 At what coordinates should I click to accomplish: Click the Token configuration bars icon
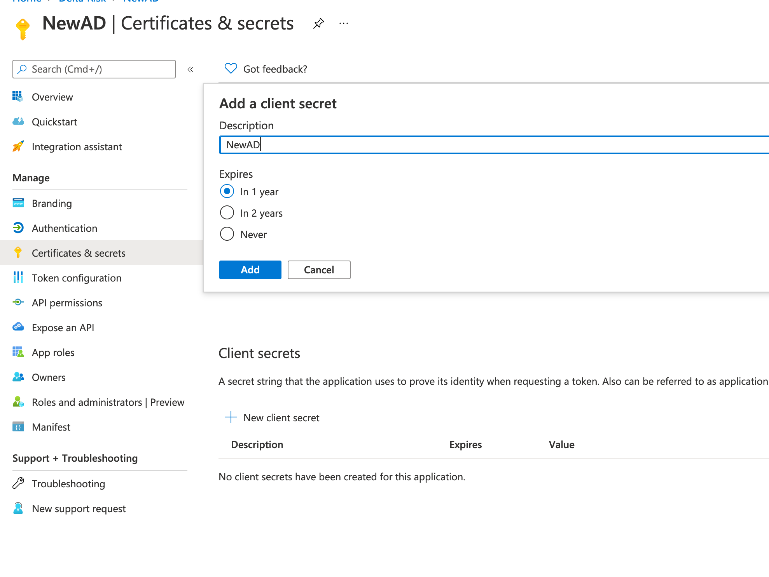click(18, 277)
